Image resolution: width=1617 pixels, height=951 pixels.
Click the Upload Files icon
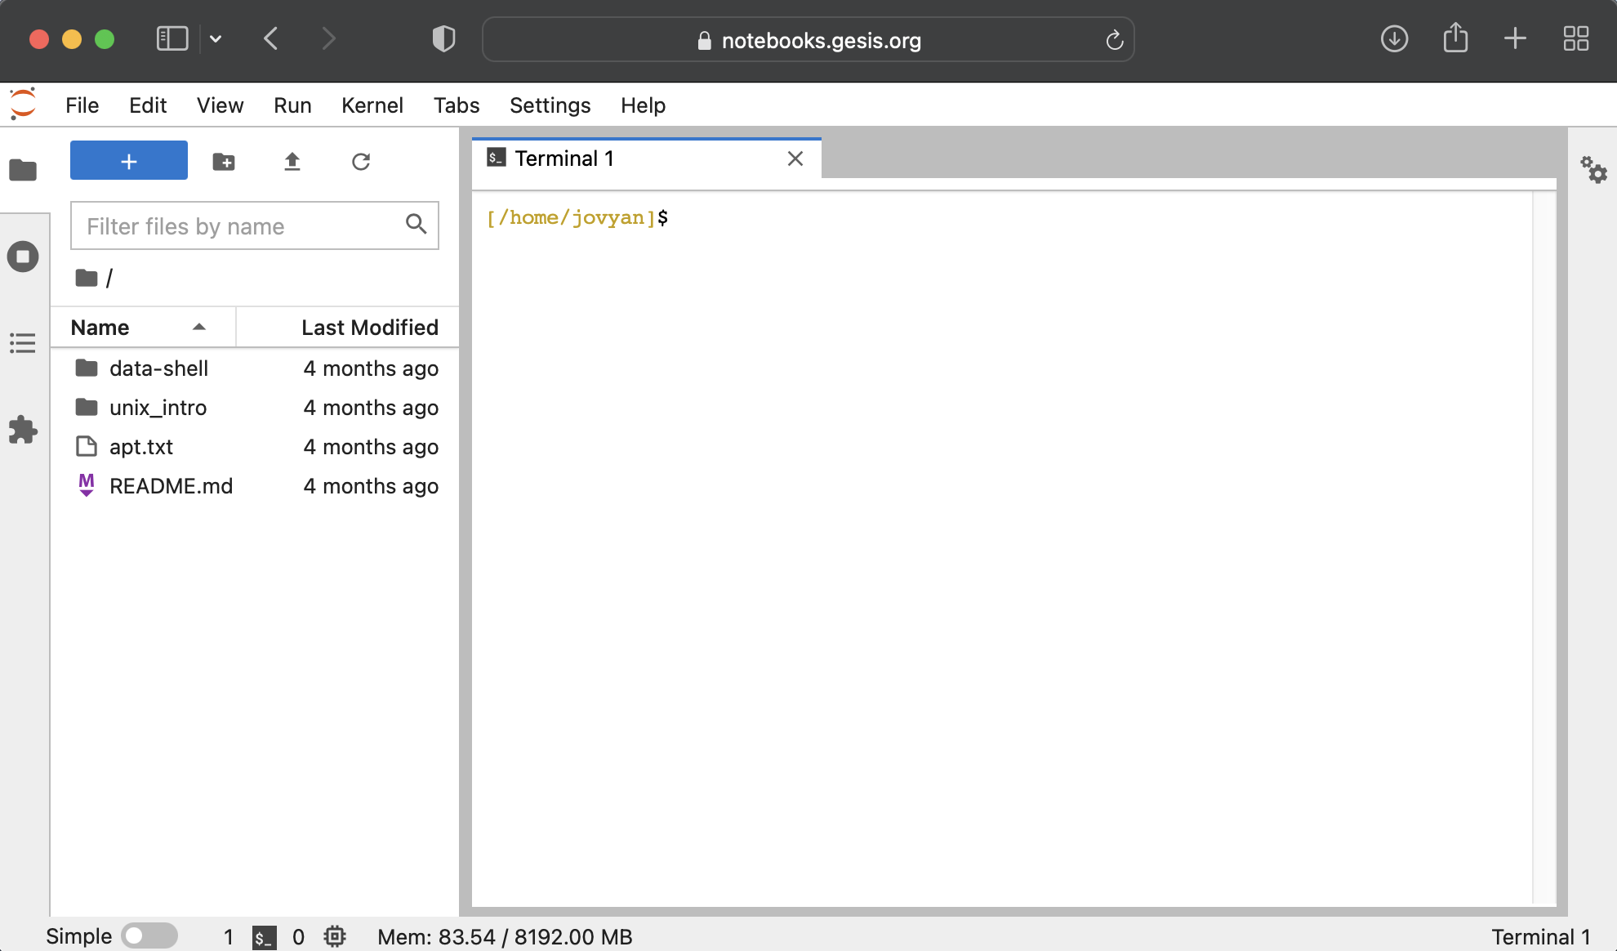(292, 162)
